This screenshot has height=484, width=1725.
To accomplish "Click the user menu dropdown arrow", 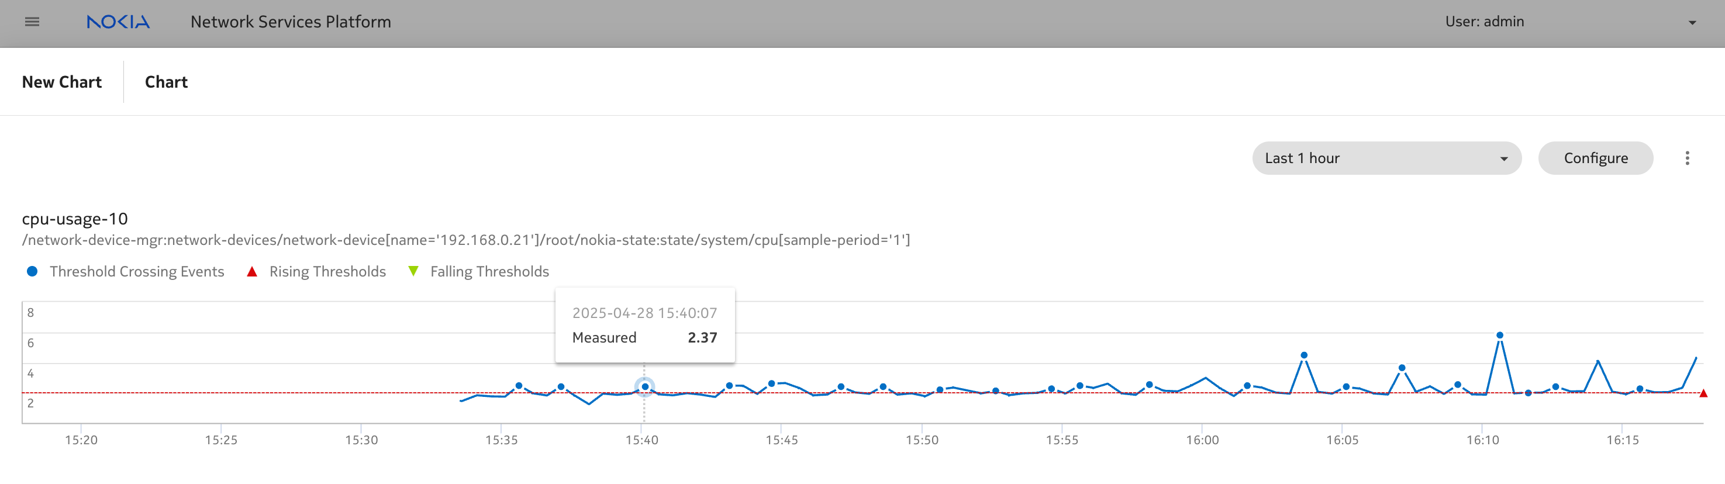I will coord(1692,23).
